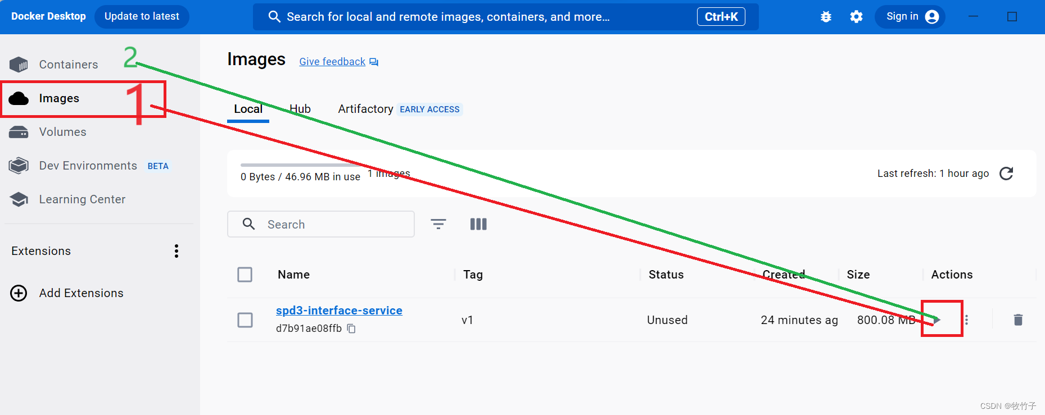Open the Volumes drive icon

pos(19,132)
